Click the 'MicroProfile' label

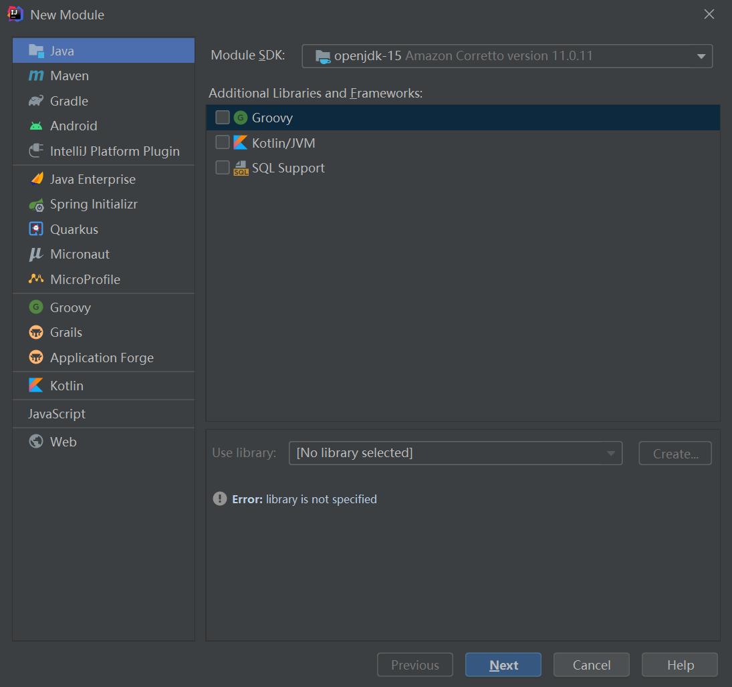tap(86, 279)
